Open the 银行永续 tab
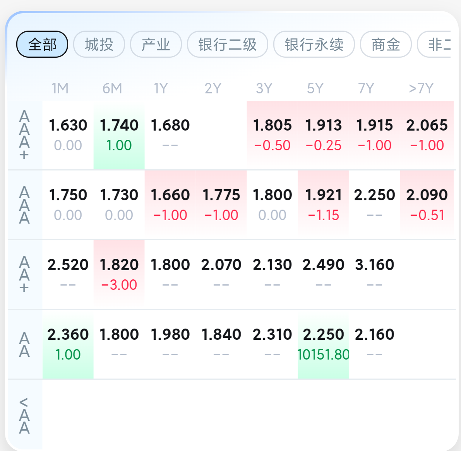 (x=314, y=45)
